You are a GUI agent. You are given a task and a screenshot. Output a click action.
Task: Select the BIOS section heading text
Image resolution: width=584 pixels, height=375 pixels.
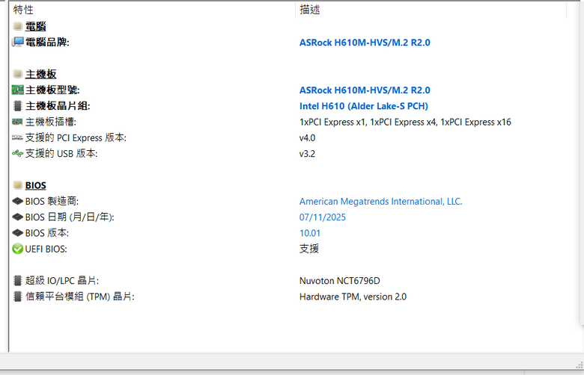[36, 185]
